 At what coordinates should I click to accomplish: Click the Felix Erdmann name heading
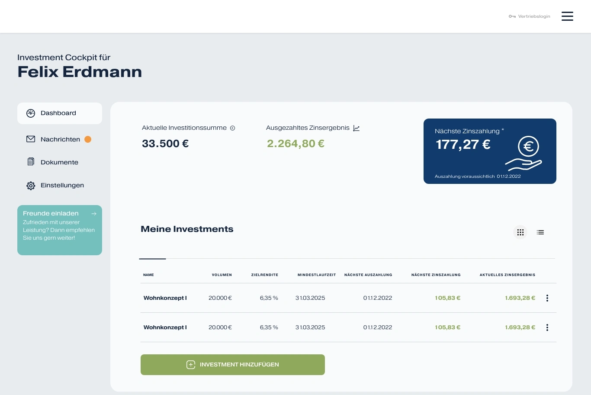[80, 72]
